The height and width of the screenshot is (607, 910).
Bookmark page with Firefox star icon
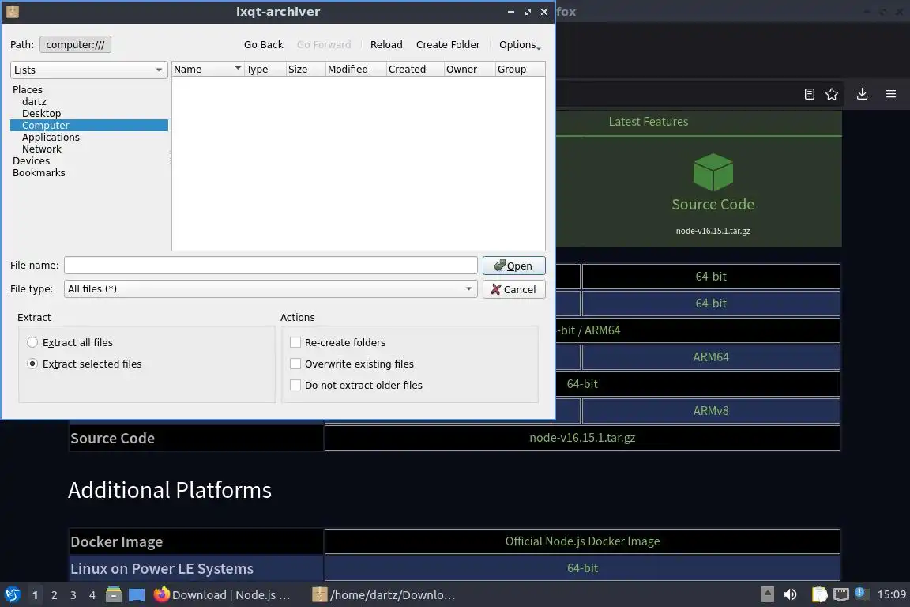(832, 94)
